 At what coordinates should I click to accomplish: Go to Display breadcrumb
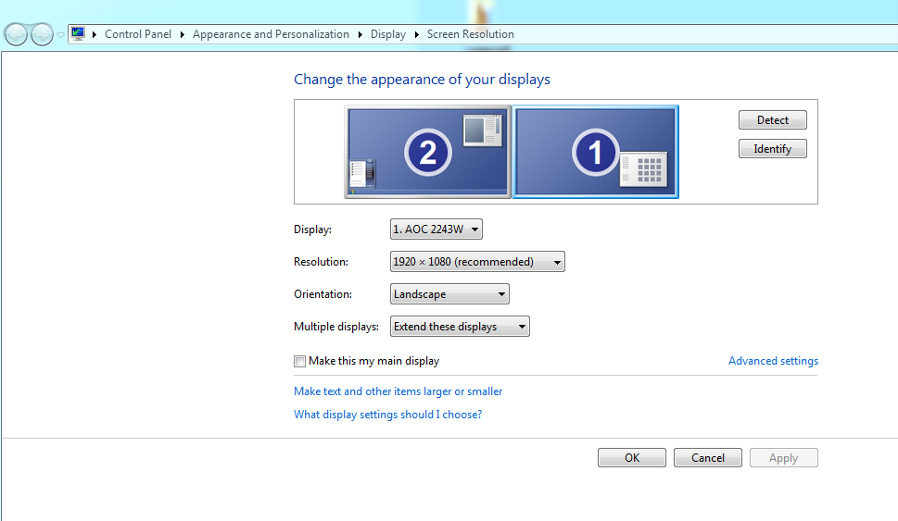coord(387,34)
